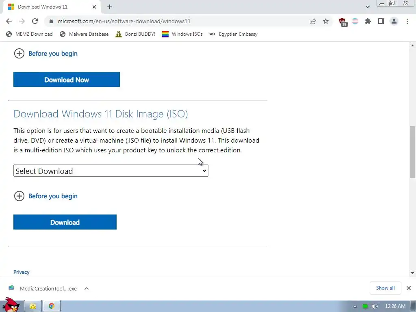Bookmark this page with the star icon
Viewport: 416px width, 312px height.
[326, 21]
